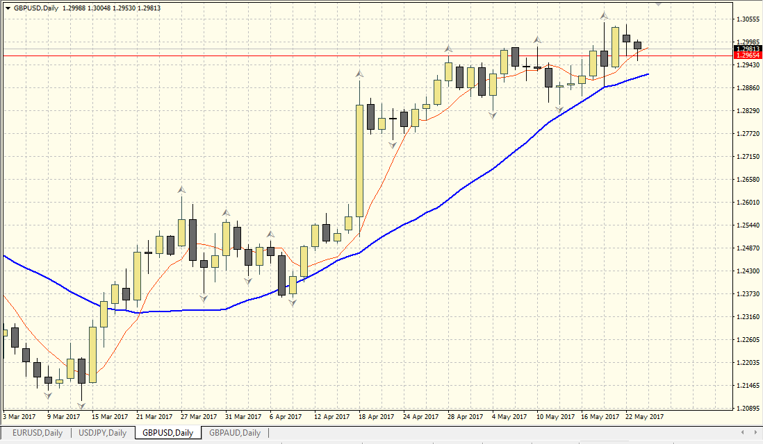Select the up fractal arrow above 18 Apr candle
763x444 pixels.
(359, 74)
